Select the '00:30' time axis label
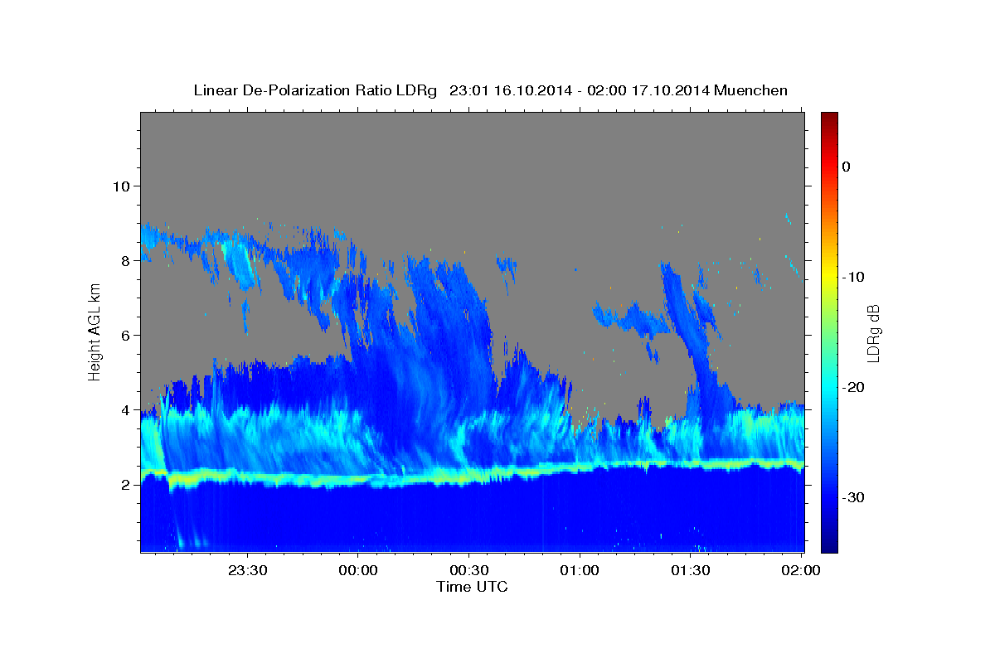This screenshot has height=663, width=995. pos(468,571)
